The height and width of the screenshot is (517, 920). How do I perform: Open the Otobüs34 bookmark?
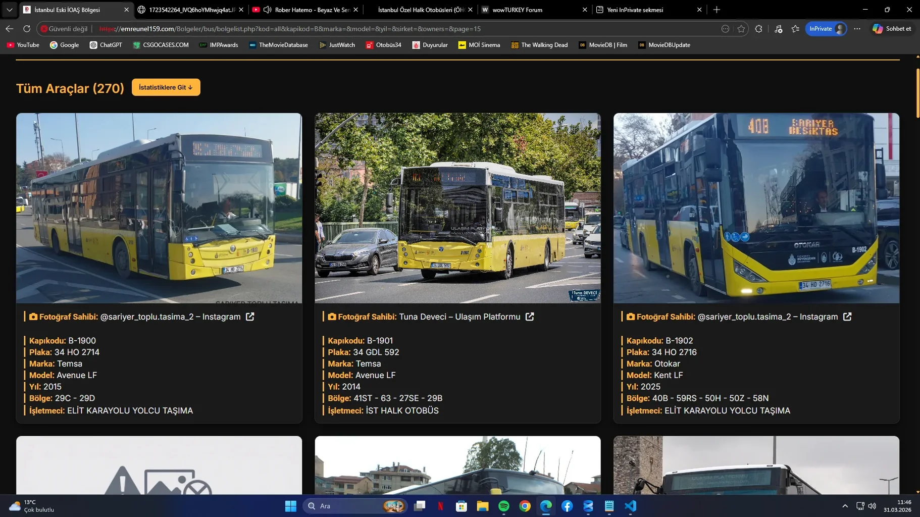coord(383,45)
